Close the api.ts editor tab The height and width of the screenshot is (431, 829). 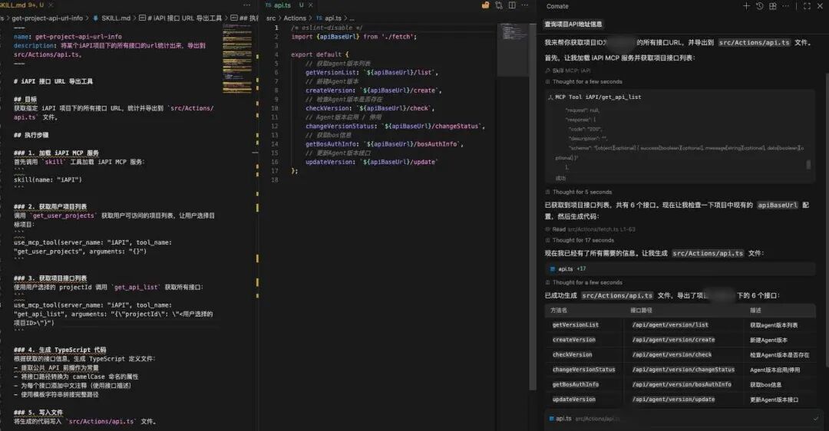tap(311, 5)
